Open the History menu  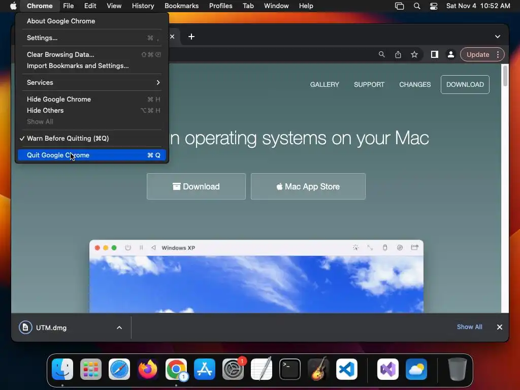pyautogui.click(x=143, y=6)
